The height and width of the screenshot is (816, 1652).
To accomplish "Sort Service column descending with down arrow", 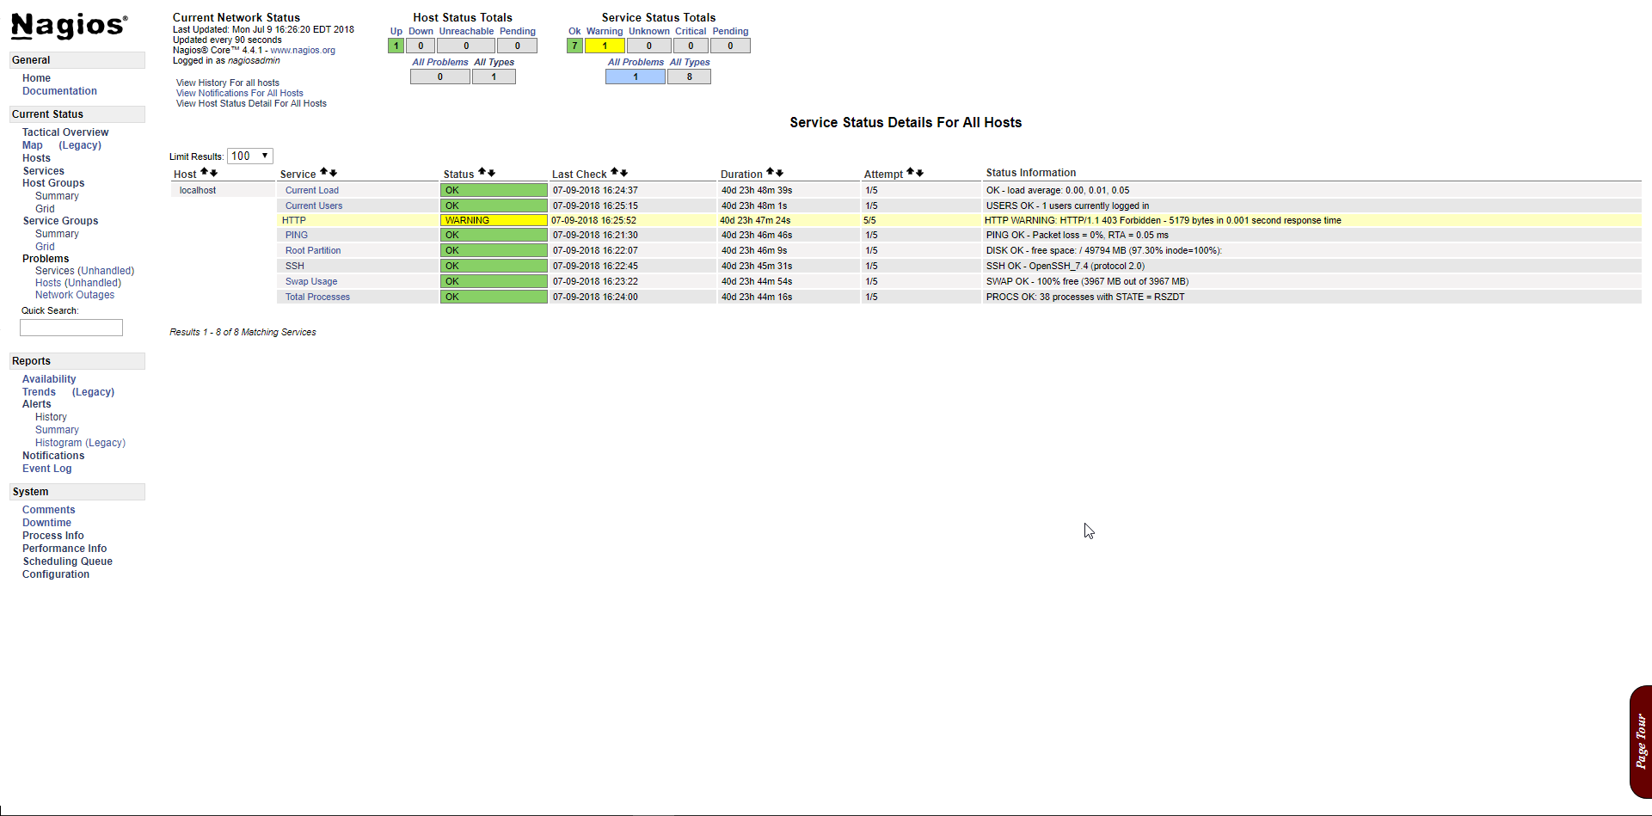I will (x=333, y=173).
